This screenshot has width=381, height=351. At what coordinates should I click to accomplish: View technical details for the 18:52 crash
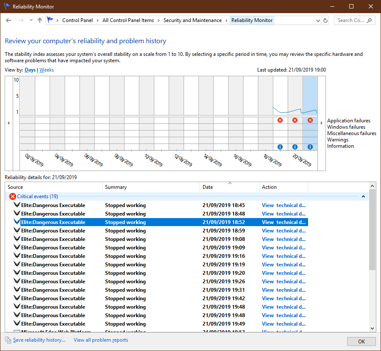pos(284,222)
